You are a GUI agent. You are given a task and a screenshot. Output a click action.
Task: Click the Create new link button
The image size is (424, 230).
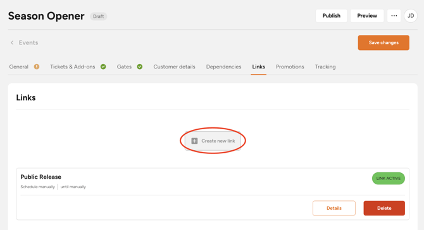click(x=213, y=141)
